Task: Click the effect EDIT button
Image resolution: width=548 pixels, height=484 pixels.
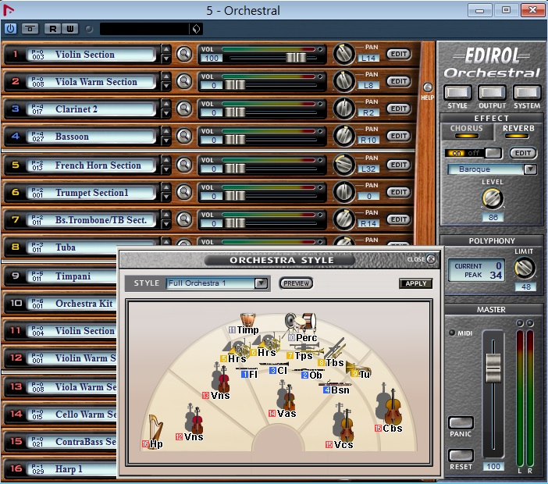Action: point(523,153)
